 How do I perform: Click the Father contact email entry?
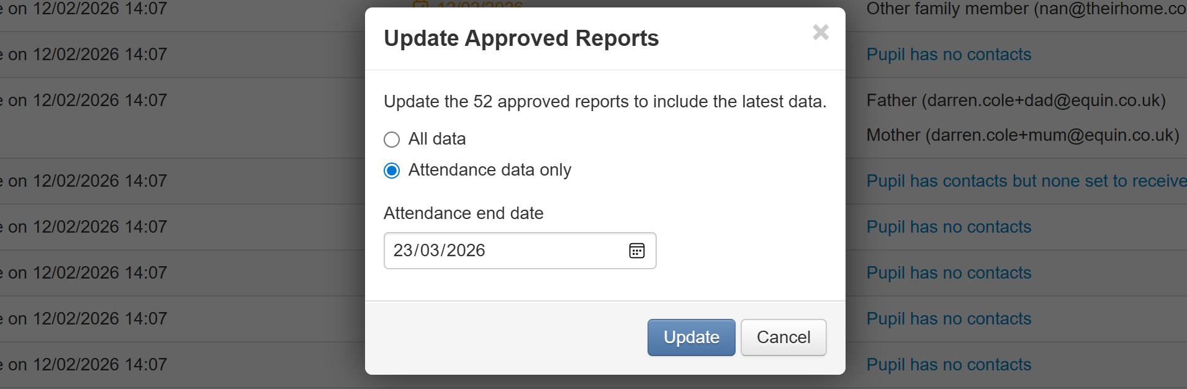coord(1016,101)
